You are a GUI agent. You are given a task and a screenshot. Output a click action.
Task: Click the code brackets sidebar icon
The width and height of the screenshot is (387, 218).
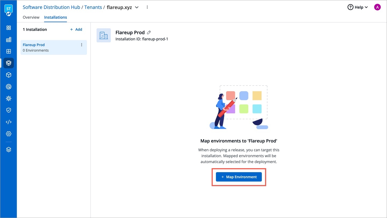[9, 122]
